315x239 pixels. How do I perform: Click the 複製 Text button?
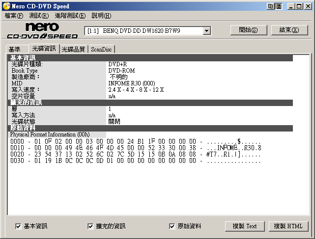(x=245, y=226)
